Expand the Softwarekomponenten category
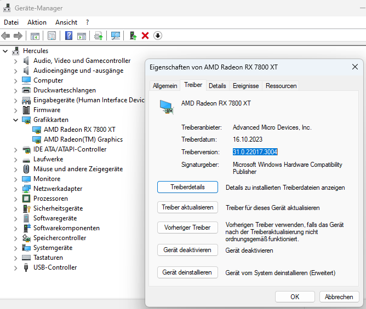The height and width of the screenshot is (309, 366). tap(15, 229)
